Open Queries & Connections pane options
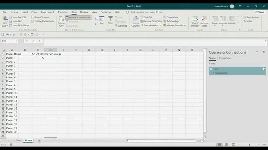 [x=257, y=52]
